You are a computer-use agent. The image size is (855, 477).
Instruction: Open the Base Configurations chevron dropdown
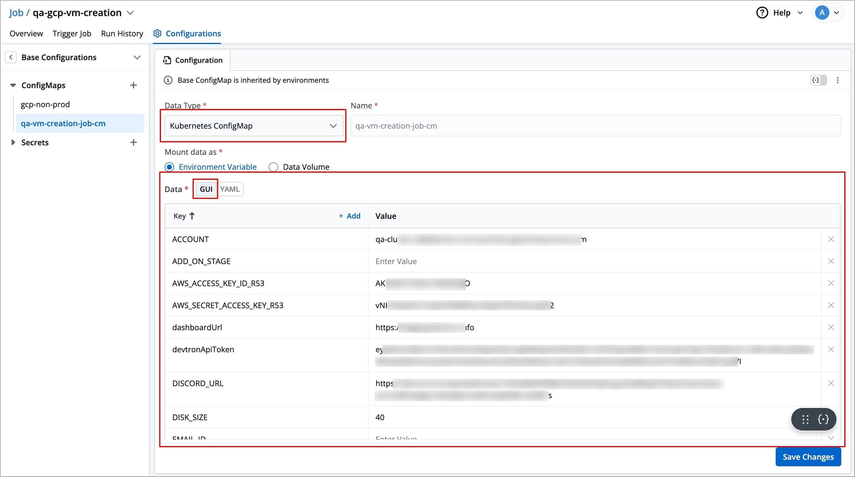coord(137,57)
